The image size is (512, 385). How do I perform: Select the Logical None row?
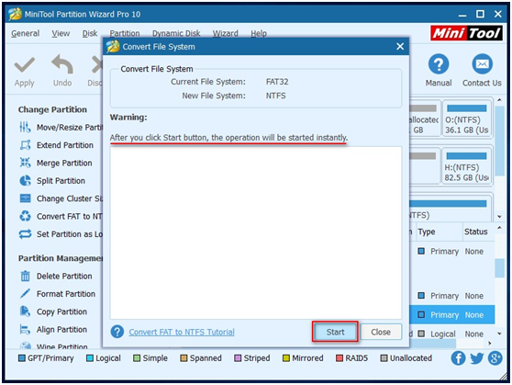[x=452, y=334]
